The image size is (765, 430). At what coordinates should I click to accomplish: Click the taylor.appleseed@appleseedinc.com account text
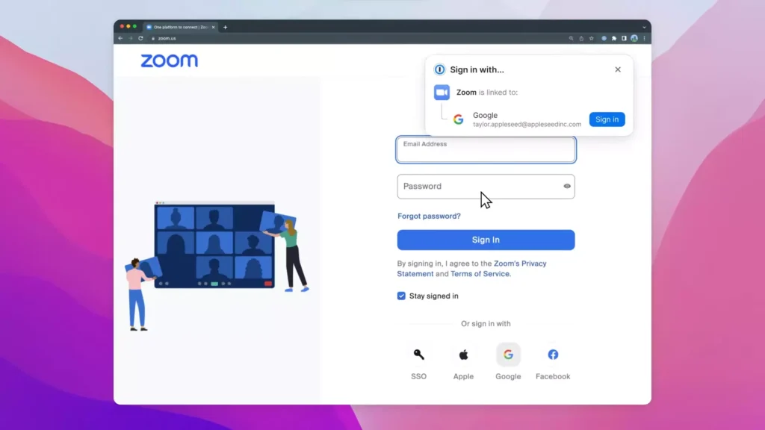(x=527, y=125)
